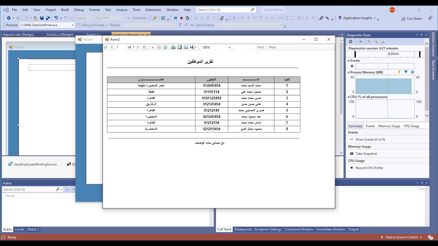Click the Undo arrow in the toolbar
Screen dimensions: 438x246
[56, 18]
